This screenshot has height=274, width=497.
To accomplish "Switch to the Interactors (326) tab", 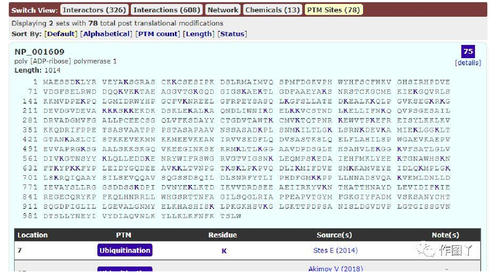I will point(94,10).
